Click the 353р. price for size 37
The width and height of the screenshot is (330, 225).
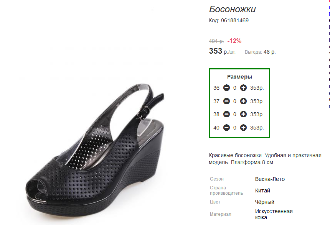pos(257,101)
